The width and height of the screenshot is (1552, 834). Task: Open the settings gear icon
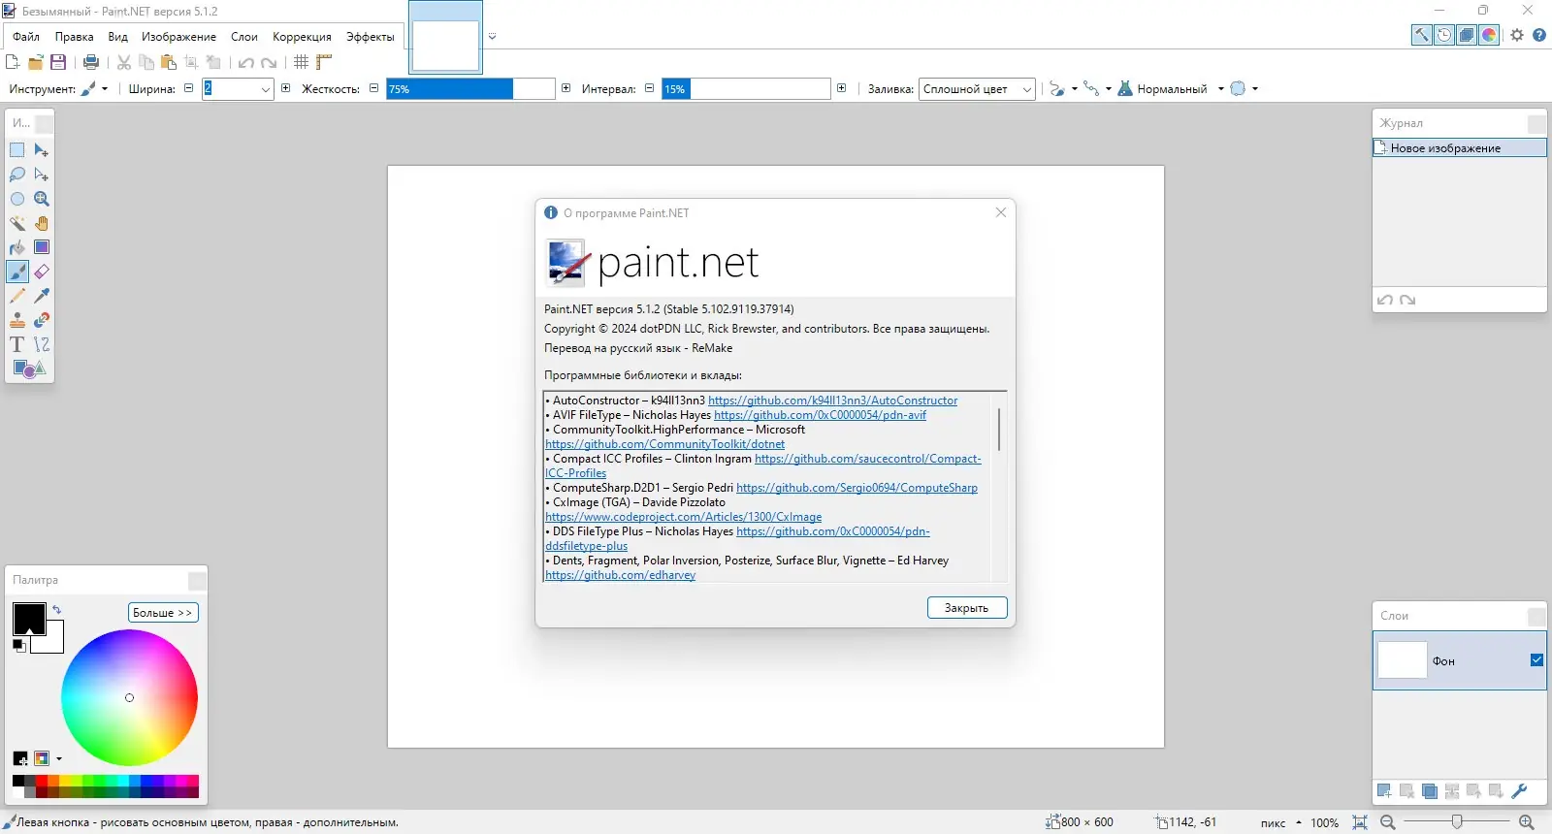pos(1517,35)
